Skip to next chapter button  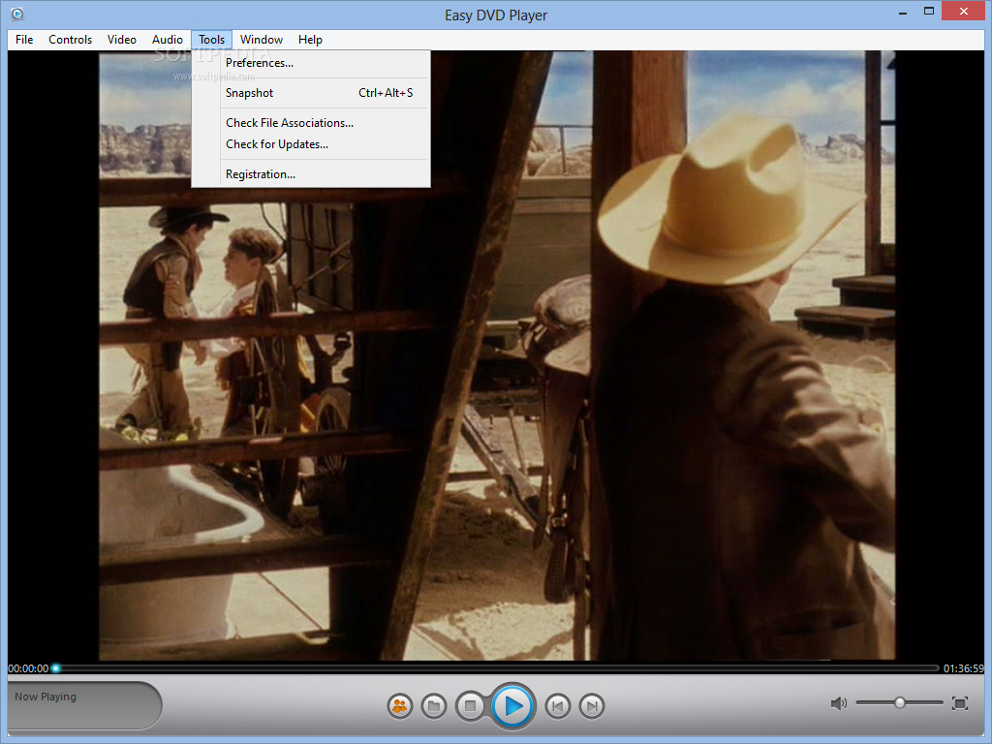pos(592,705)
